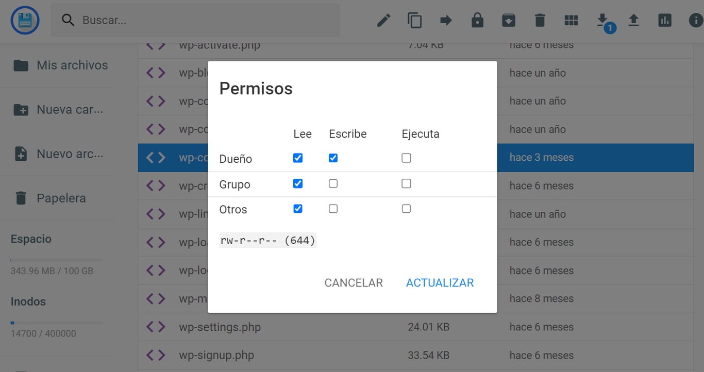The image size is (704, 372).
Task: Enable Escribe permission for Grupo
Action: click(333, 183)
